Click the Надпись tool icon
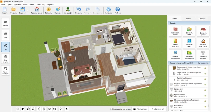The image size is (211, 112). [x=57, y=10]
